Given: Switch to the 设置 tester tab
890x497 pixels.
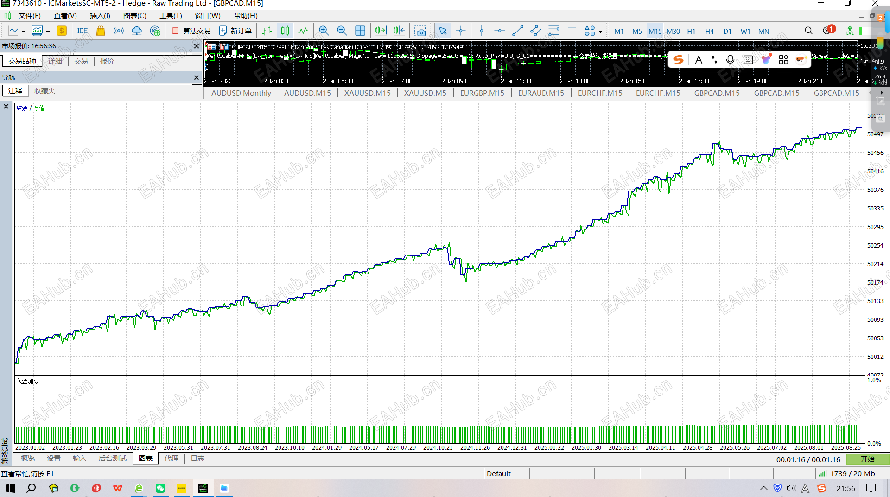Looking at the screenshot, I should pyautogui.click(x=54, y=459).
